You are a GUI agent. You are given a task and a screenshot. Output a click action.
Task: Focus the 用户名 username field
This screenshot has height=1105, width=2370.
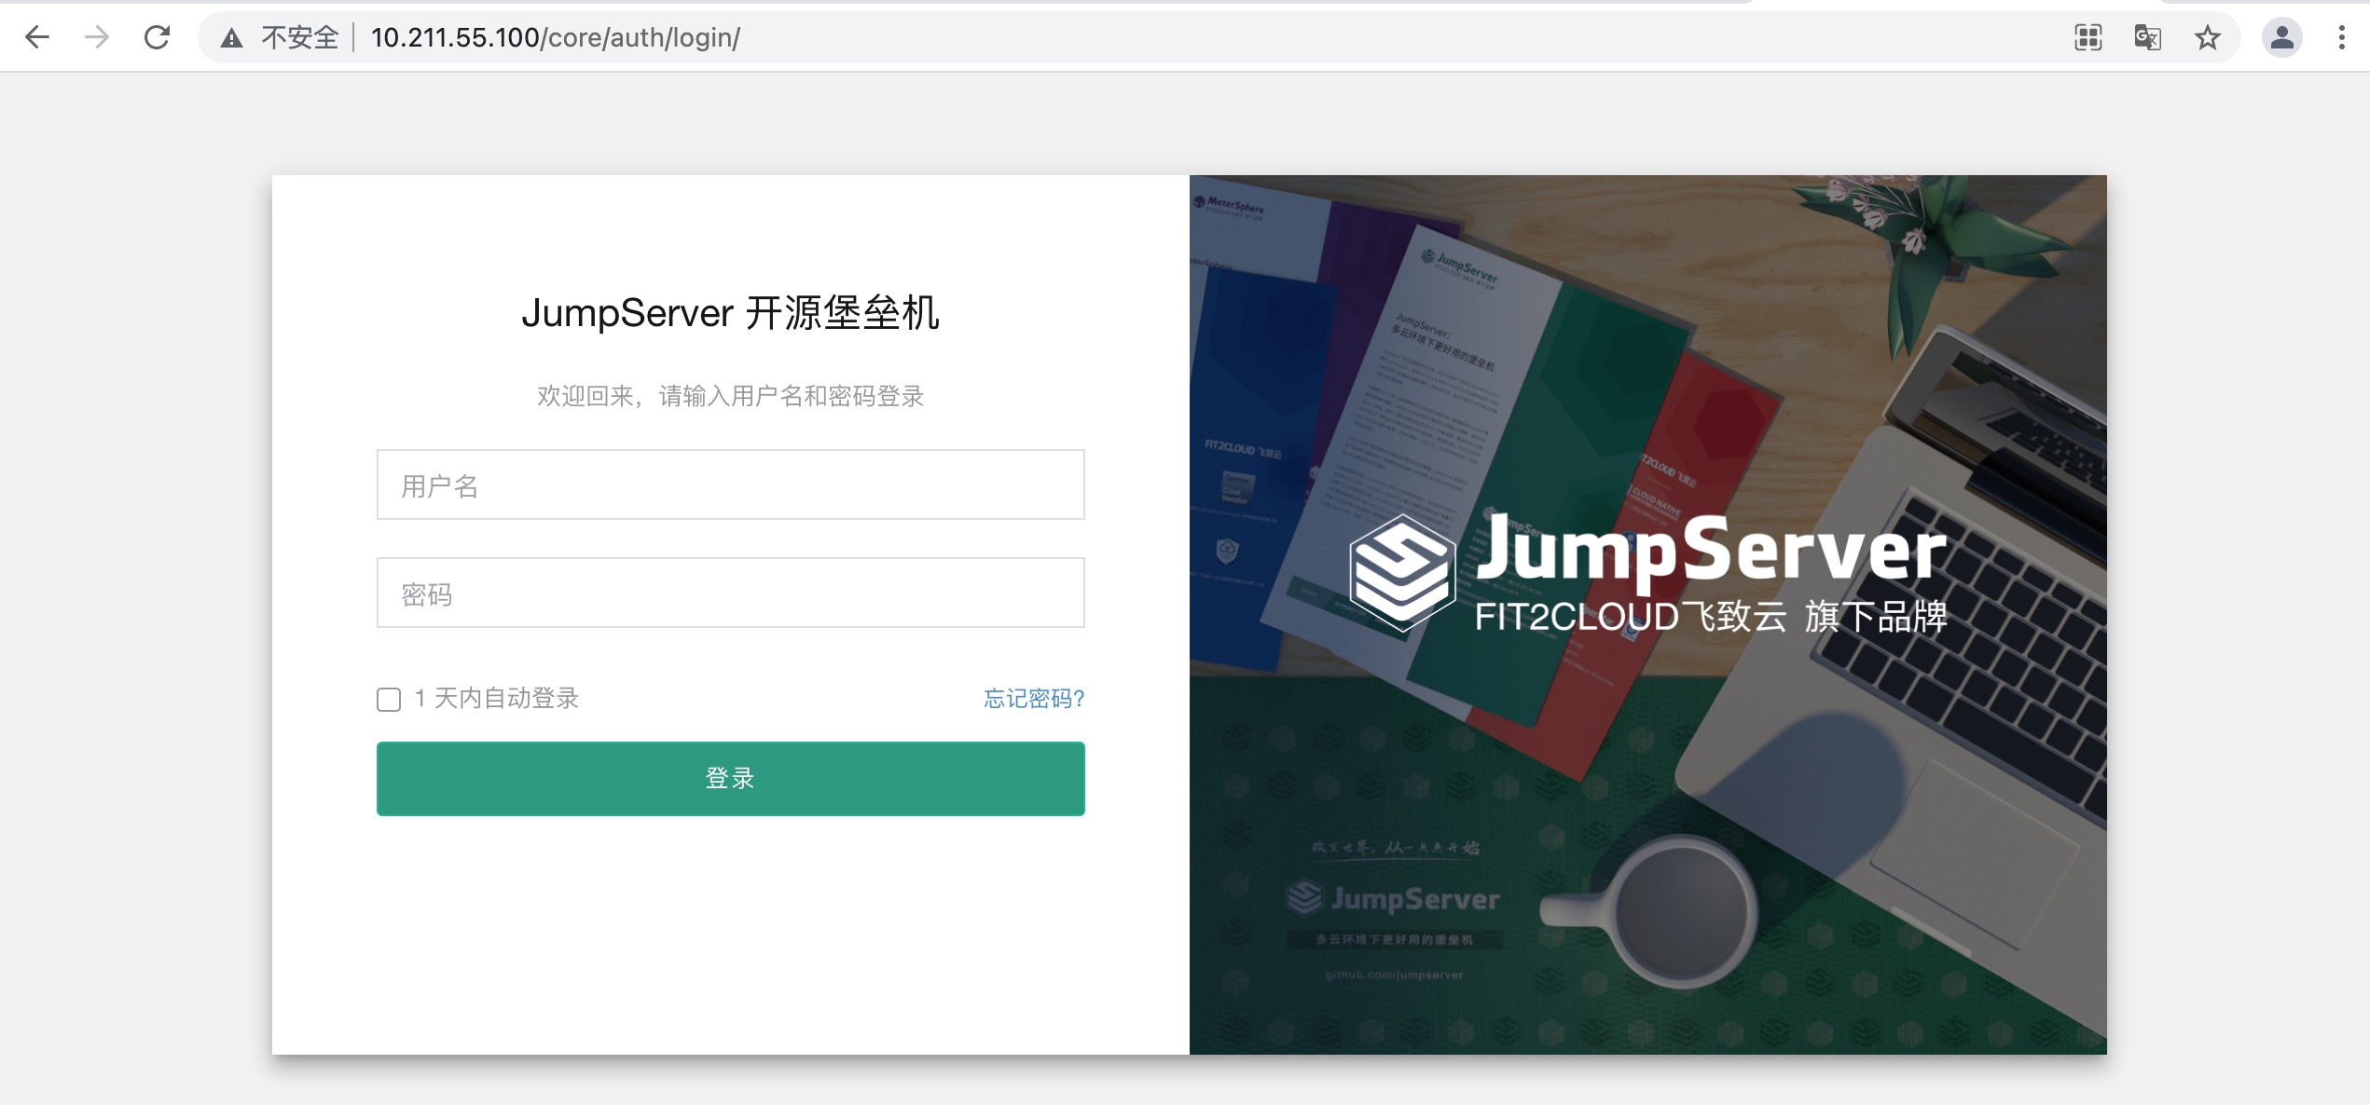pyautogui.click(x=730, y=484)
